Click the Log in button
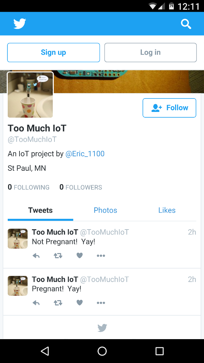This screenshot has height=363, width=204. click(x=151, y=52)
